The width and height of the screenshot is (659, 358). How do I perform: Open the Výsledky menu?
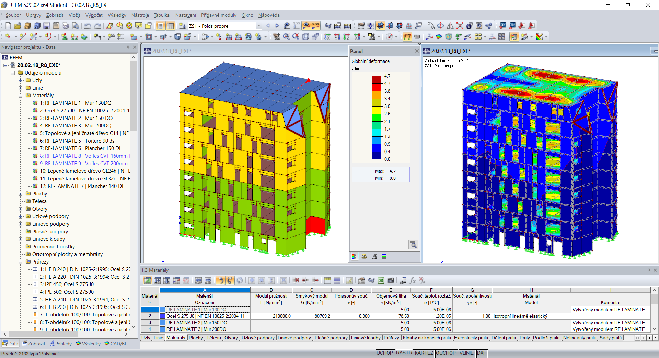117,15
